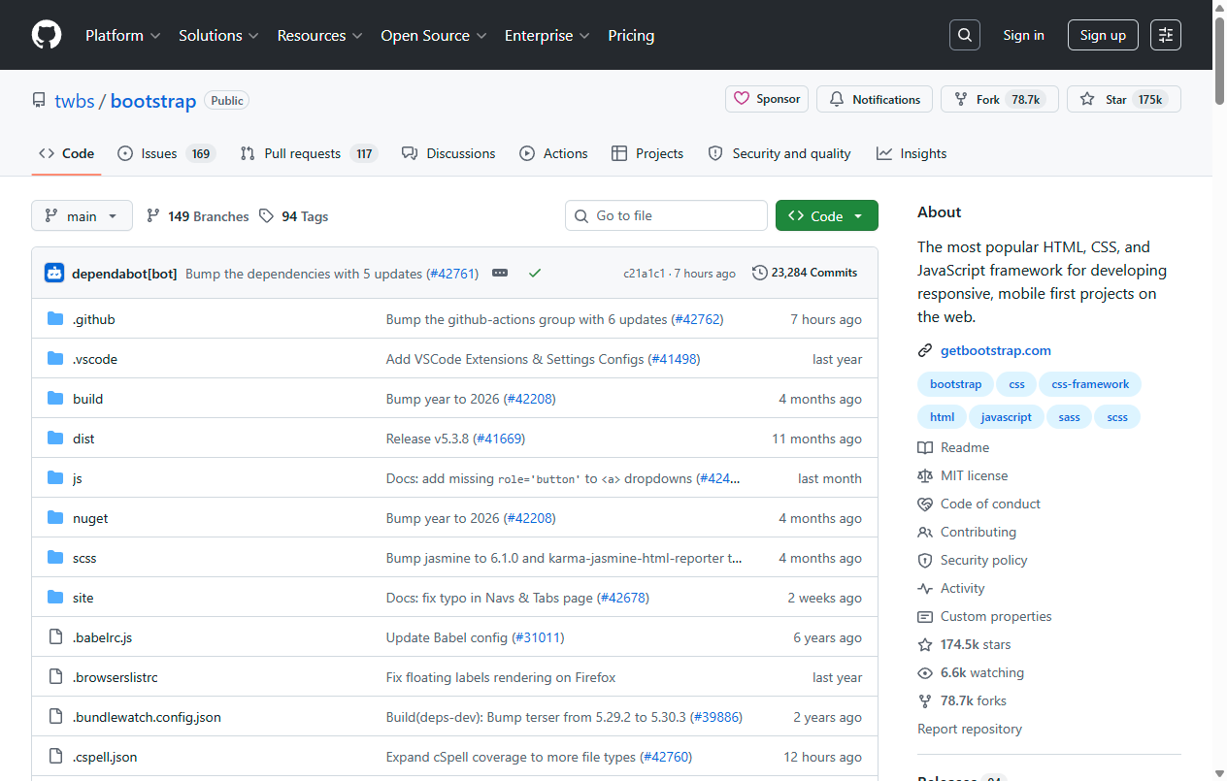
Task: Open the .bundlewatch.config.json file
Action: coord(147,717)
